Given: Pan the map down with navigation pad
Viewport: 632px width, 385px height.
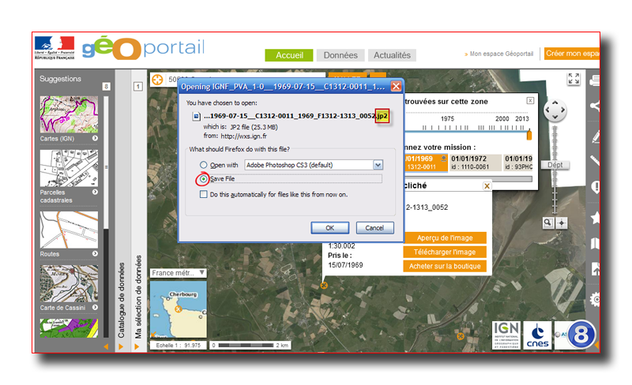Looking at the screenshot, I should point(555,118).
